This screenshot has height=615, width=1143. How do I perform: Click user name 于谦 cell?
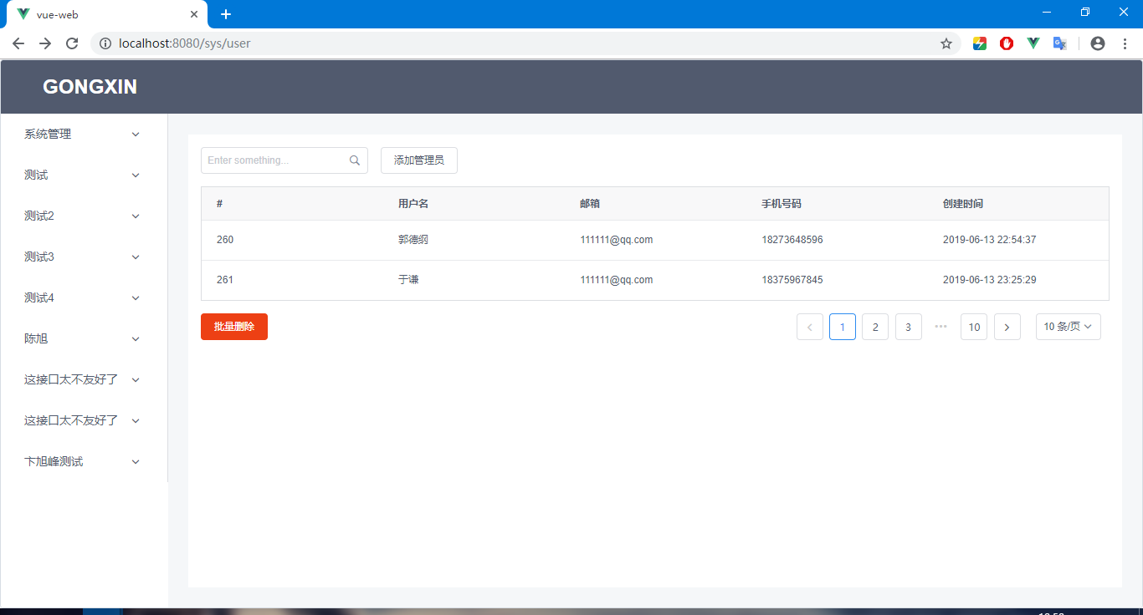408,280
